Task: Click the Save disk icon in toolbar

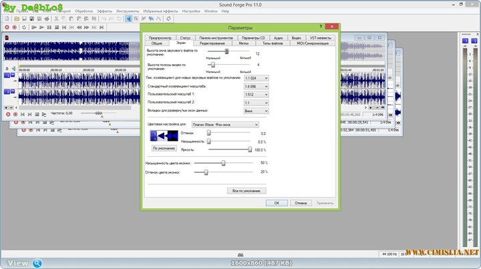Action: coord(24,19)
